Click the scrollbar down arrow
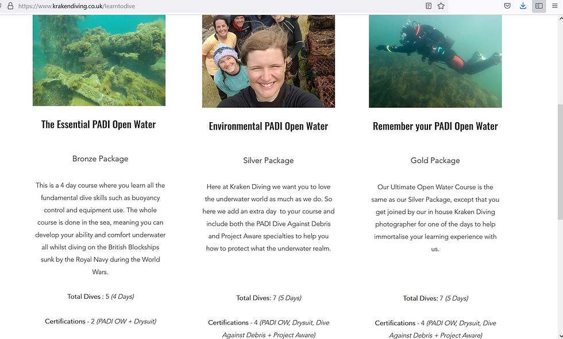 coord(560,336)
